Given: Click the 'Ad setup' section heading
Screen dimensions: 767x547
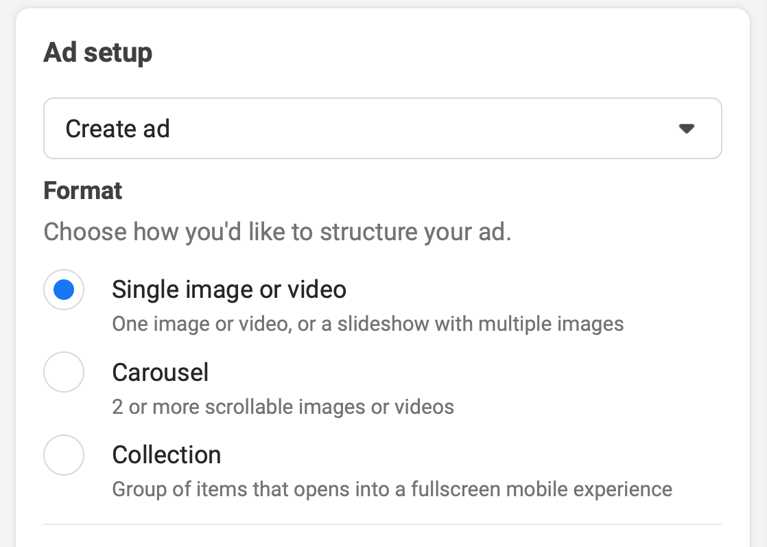Looking at the screenshot, I should [x=98, y=52].
